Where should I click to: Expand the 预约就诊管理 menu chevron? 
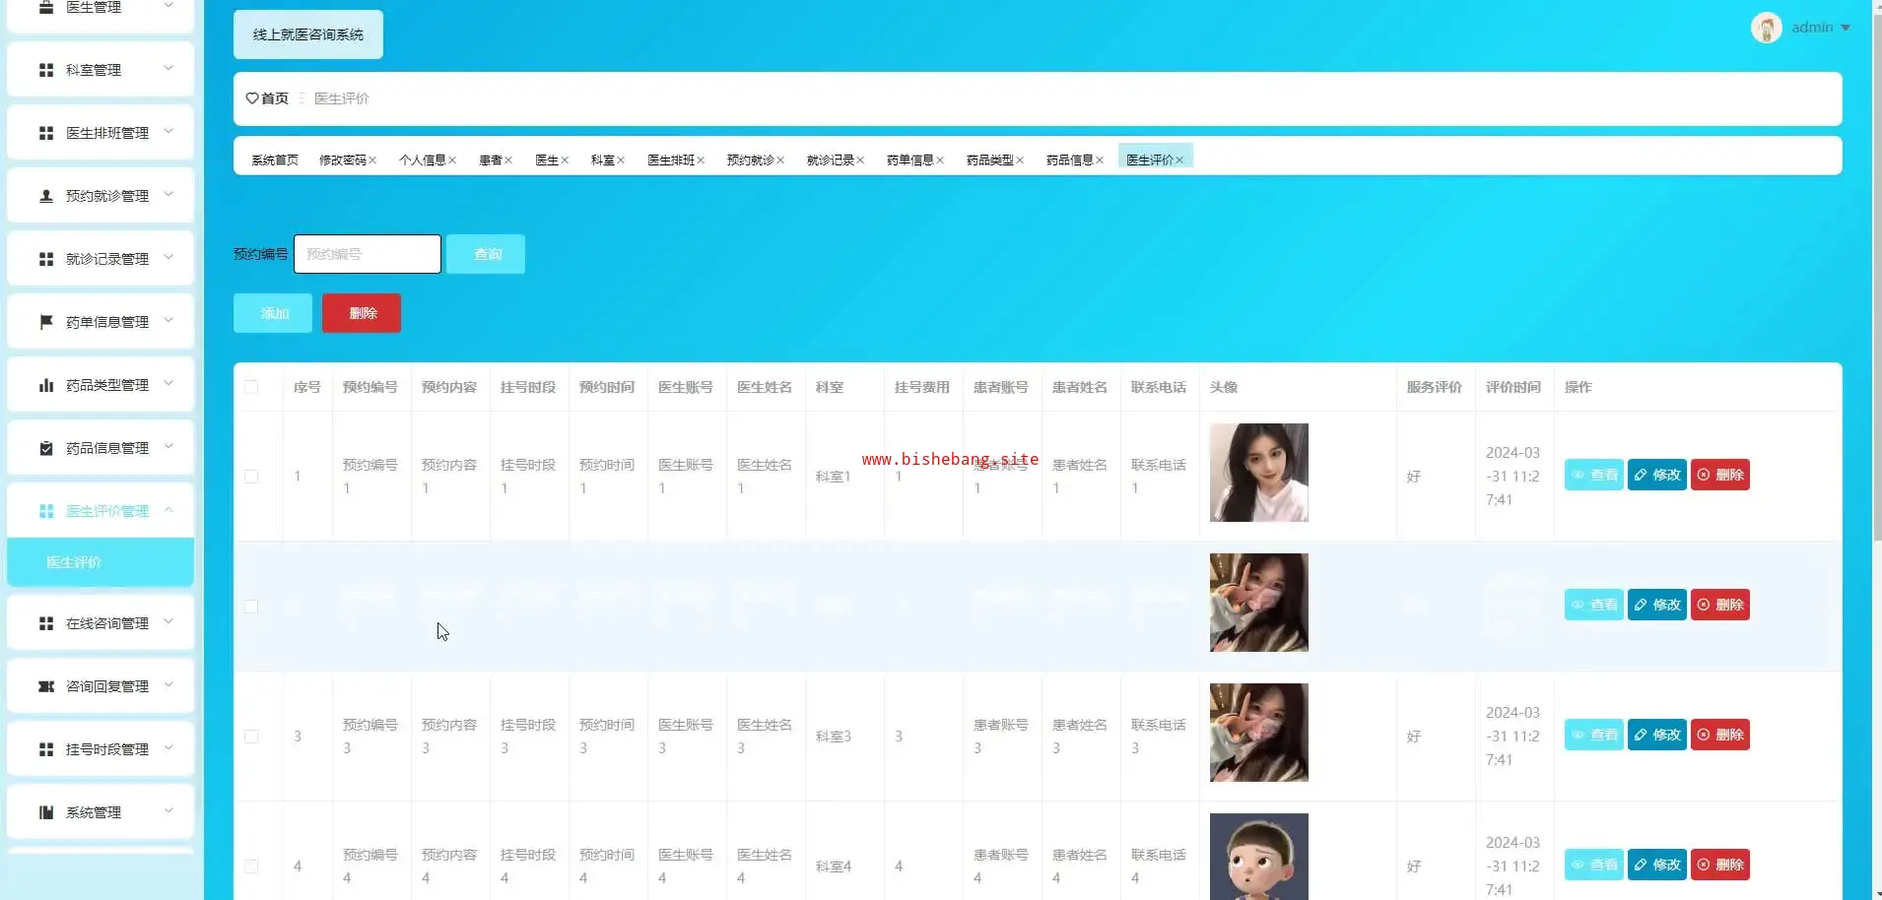pos(168,195)
